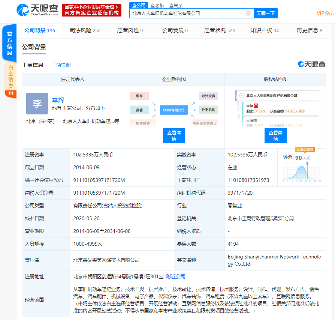Screen dimensions: 335x320
Task: Click the company name search input field
Action: coord(187,13)
